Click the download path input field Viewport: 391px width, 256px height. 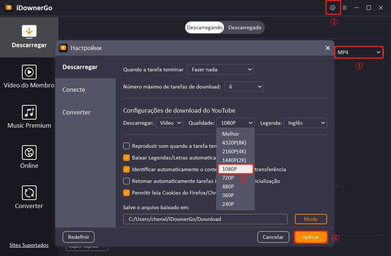click(x=205, y=219)
